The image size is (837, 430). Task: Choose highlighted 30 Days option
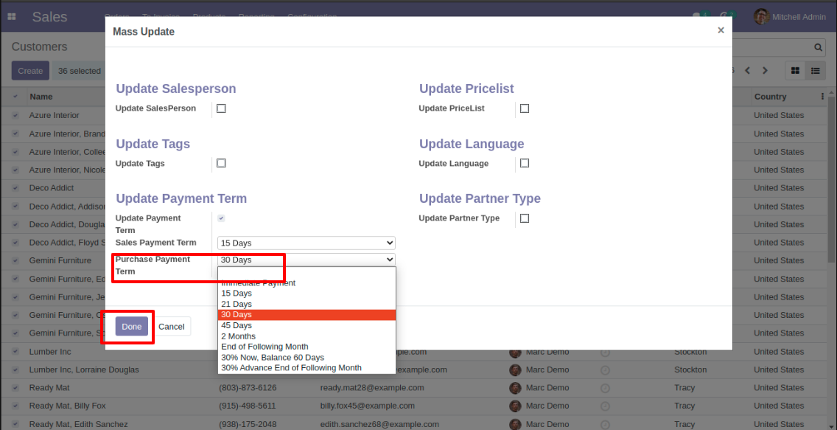tap(307, 315)
